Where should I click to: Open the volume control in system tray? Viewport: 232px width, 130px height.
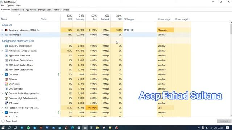pyautogui.click(x=215, y=128)
